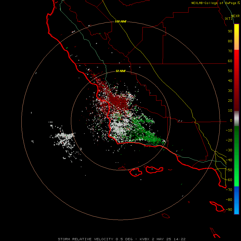The height and width of the screenshot is (241, 241).
Task: Click the positive 20 kt legend value
Action: (230, 101)
